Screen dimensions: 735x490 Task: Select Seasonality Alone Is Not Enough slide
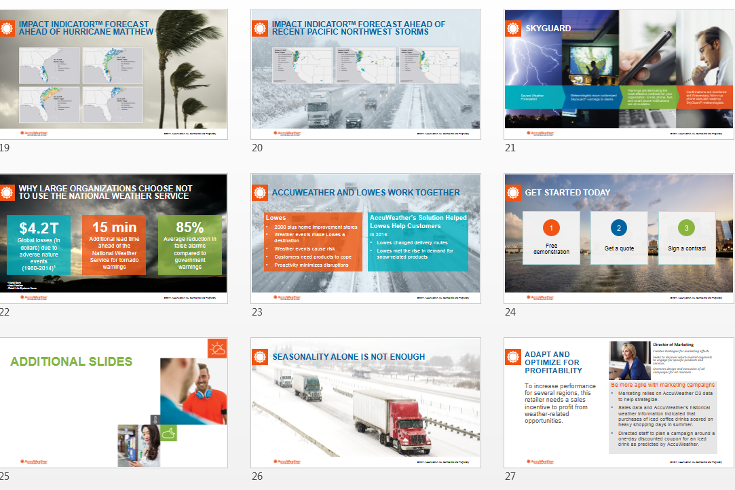click(x=366, y=402)
